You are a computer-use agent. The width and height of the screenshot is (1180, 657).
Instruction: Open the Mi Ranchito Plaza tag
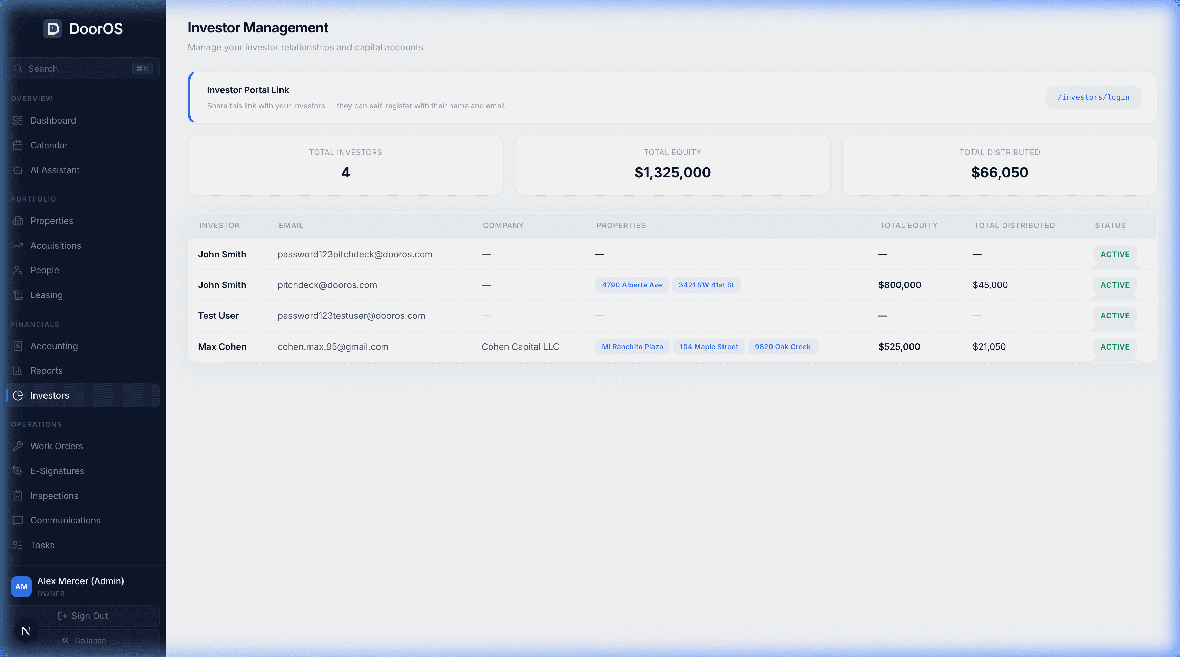click(x=632, y=347)
